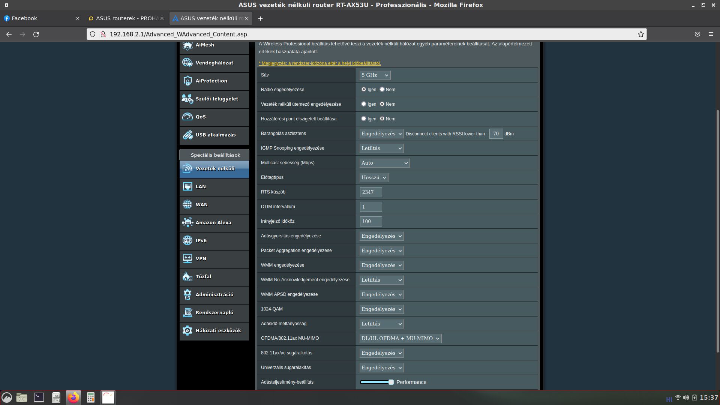
Task: Open the Tűzfal menu item
Action: click(214, 276)
